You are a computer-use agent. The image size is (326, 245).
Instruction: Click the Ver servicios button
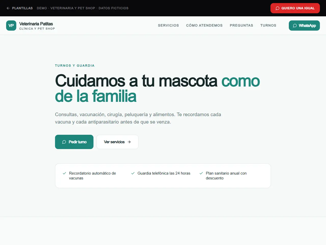[117, 142]
